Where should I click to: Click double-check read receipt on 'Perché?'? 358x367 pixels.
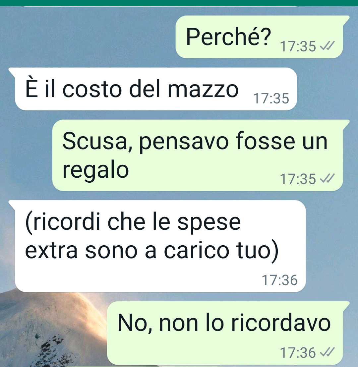point(328,46)
